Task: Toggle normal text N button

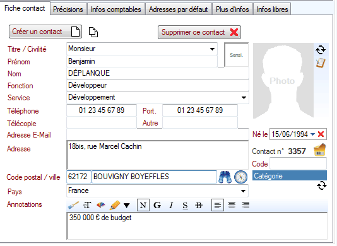Action: click(x=143, y=206)
